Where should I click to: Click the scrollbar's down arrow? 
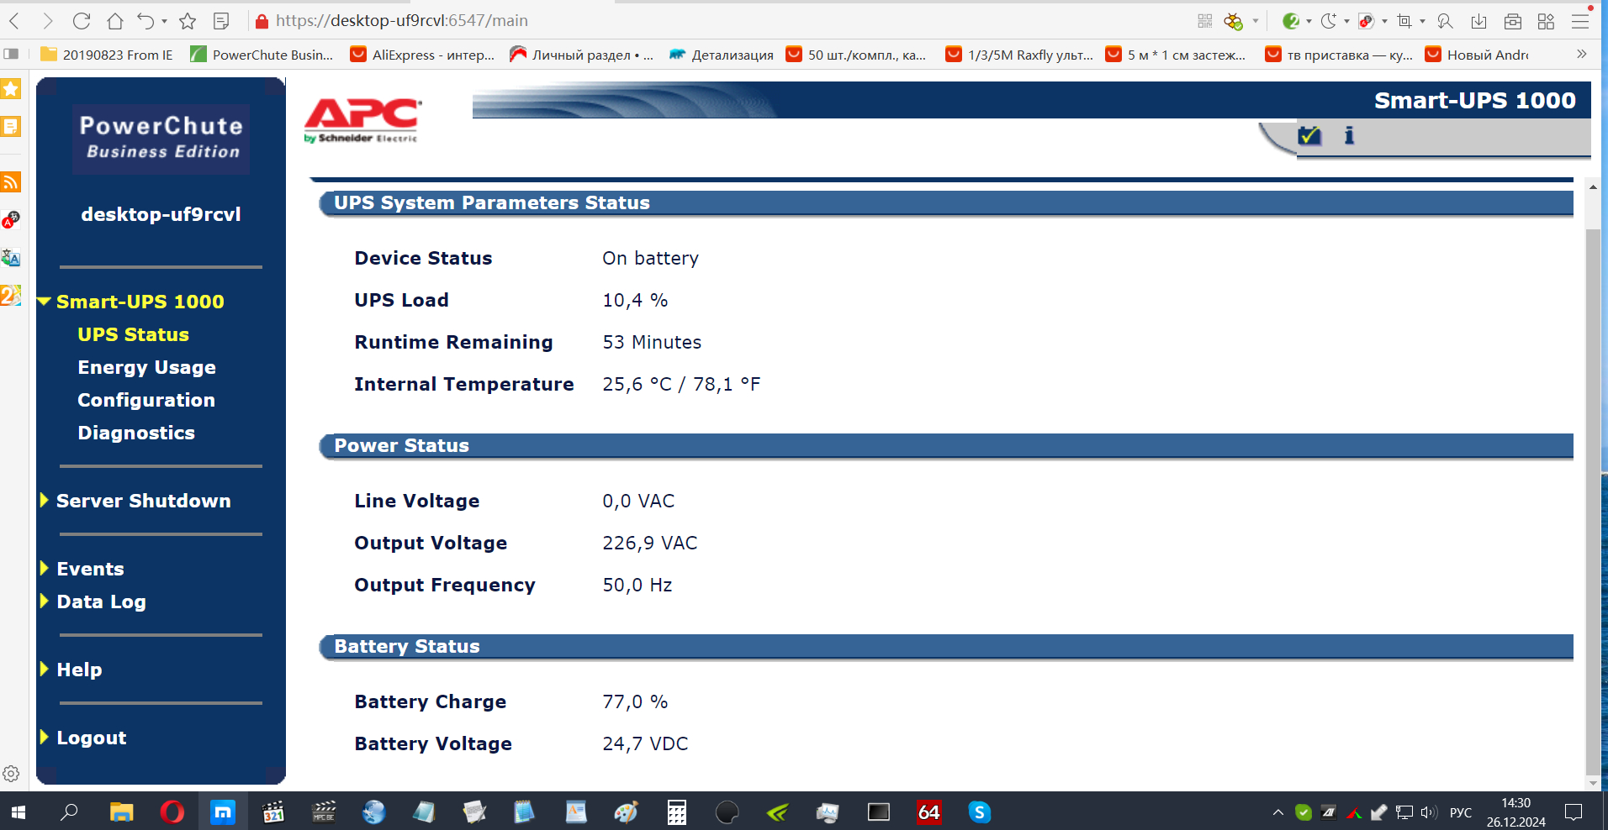pyautogui.click(x=1593, y=783)
